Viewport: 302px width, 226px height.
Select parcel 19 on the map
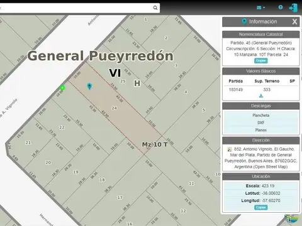75,172
